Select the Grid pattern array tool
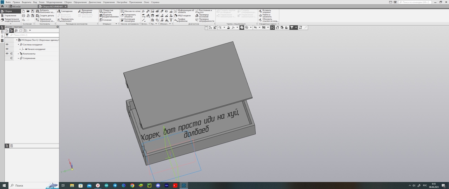The image size is (449, 189). (130, 11)
